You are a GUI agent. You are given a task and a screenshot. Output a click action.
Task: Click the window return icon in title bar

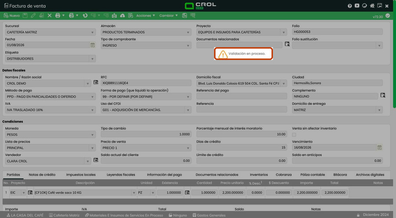pos(380,6)
